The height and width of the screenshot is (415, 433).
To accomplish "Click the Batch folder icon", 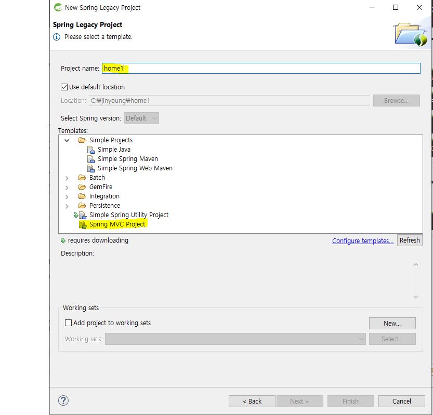I will 82,178.
